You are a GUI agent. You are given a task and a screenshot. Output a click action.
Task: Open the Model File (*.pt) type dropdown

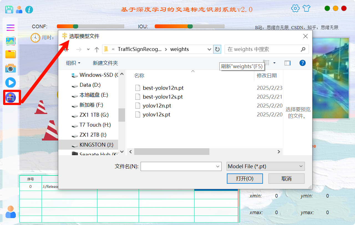click(266, 166)
